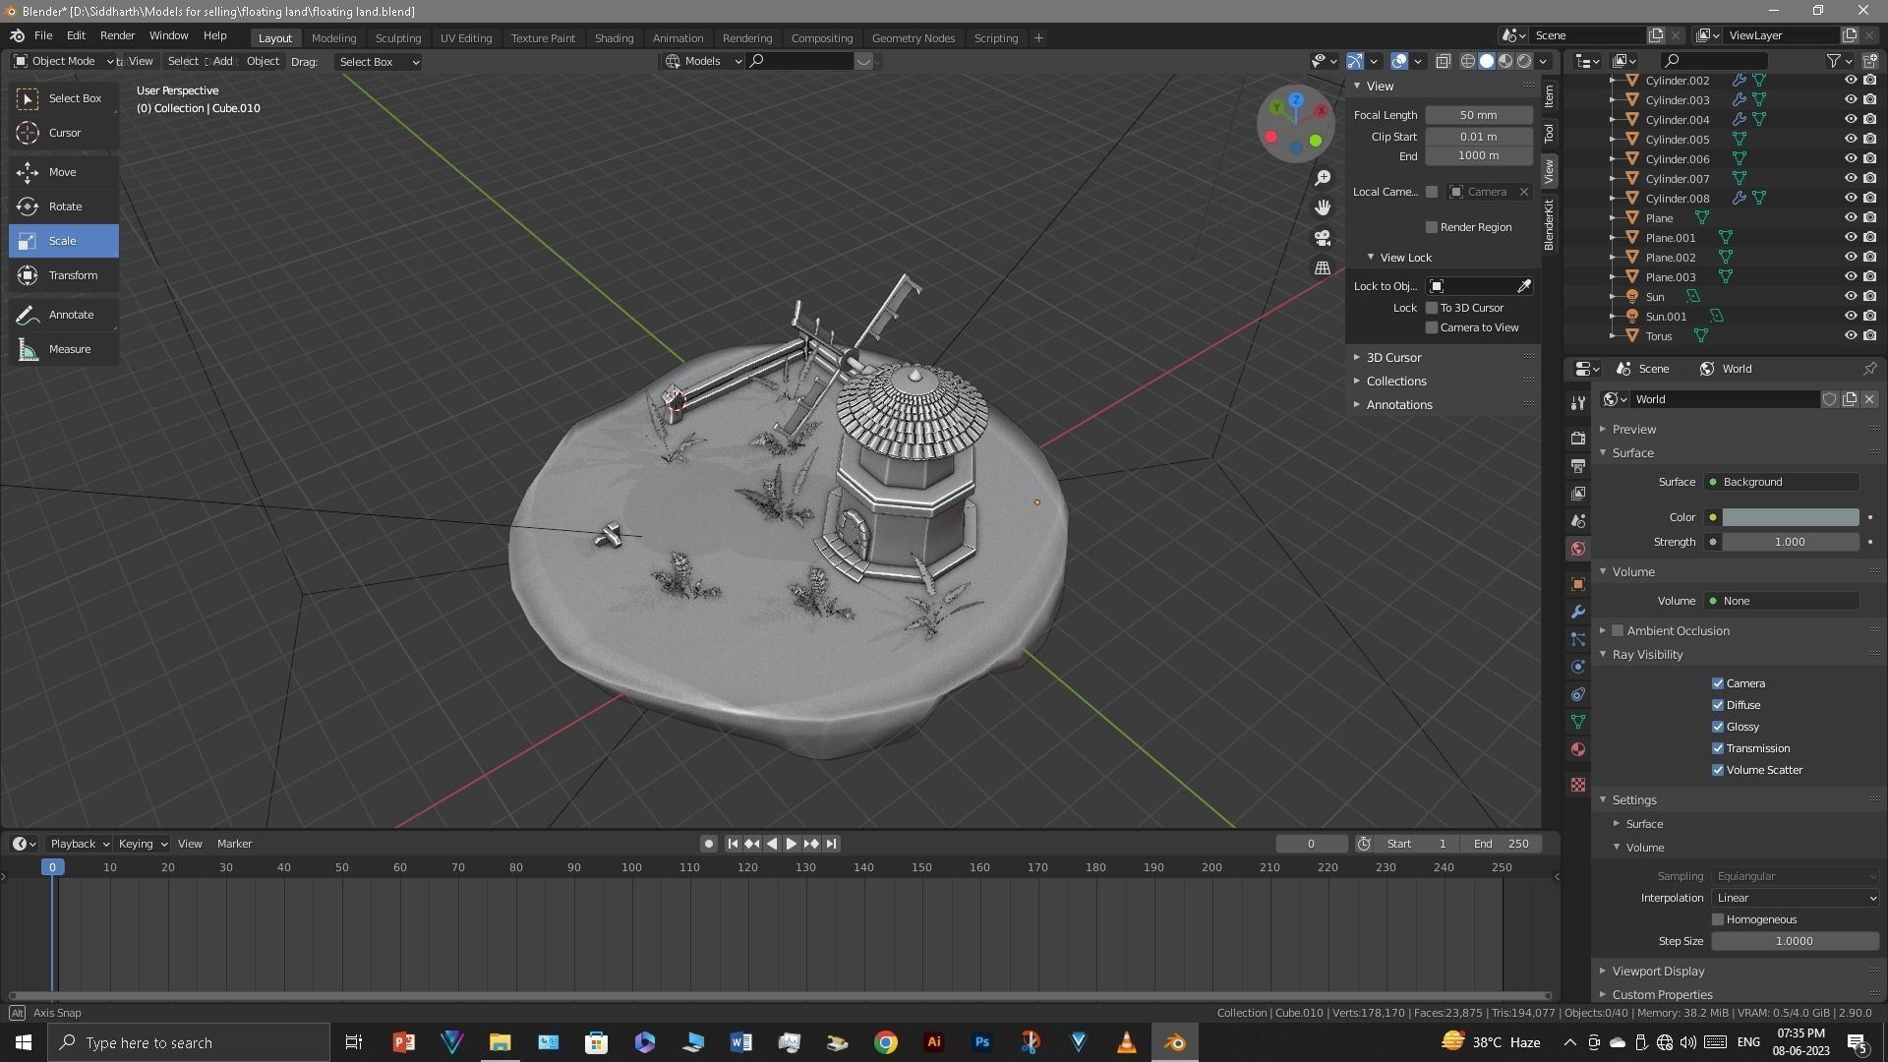Enable the Render Region checkbox

point(1432,227)
